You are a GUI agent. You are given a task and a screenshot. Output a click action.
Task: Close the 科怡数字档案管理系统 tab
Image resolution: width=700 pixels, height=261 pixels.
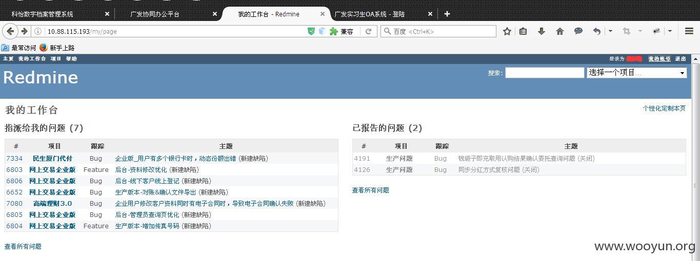[107, 14]
